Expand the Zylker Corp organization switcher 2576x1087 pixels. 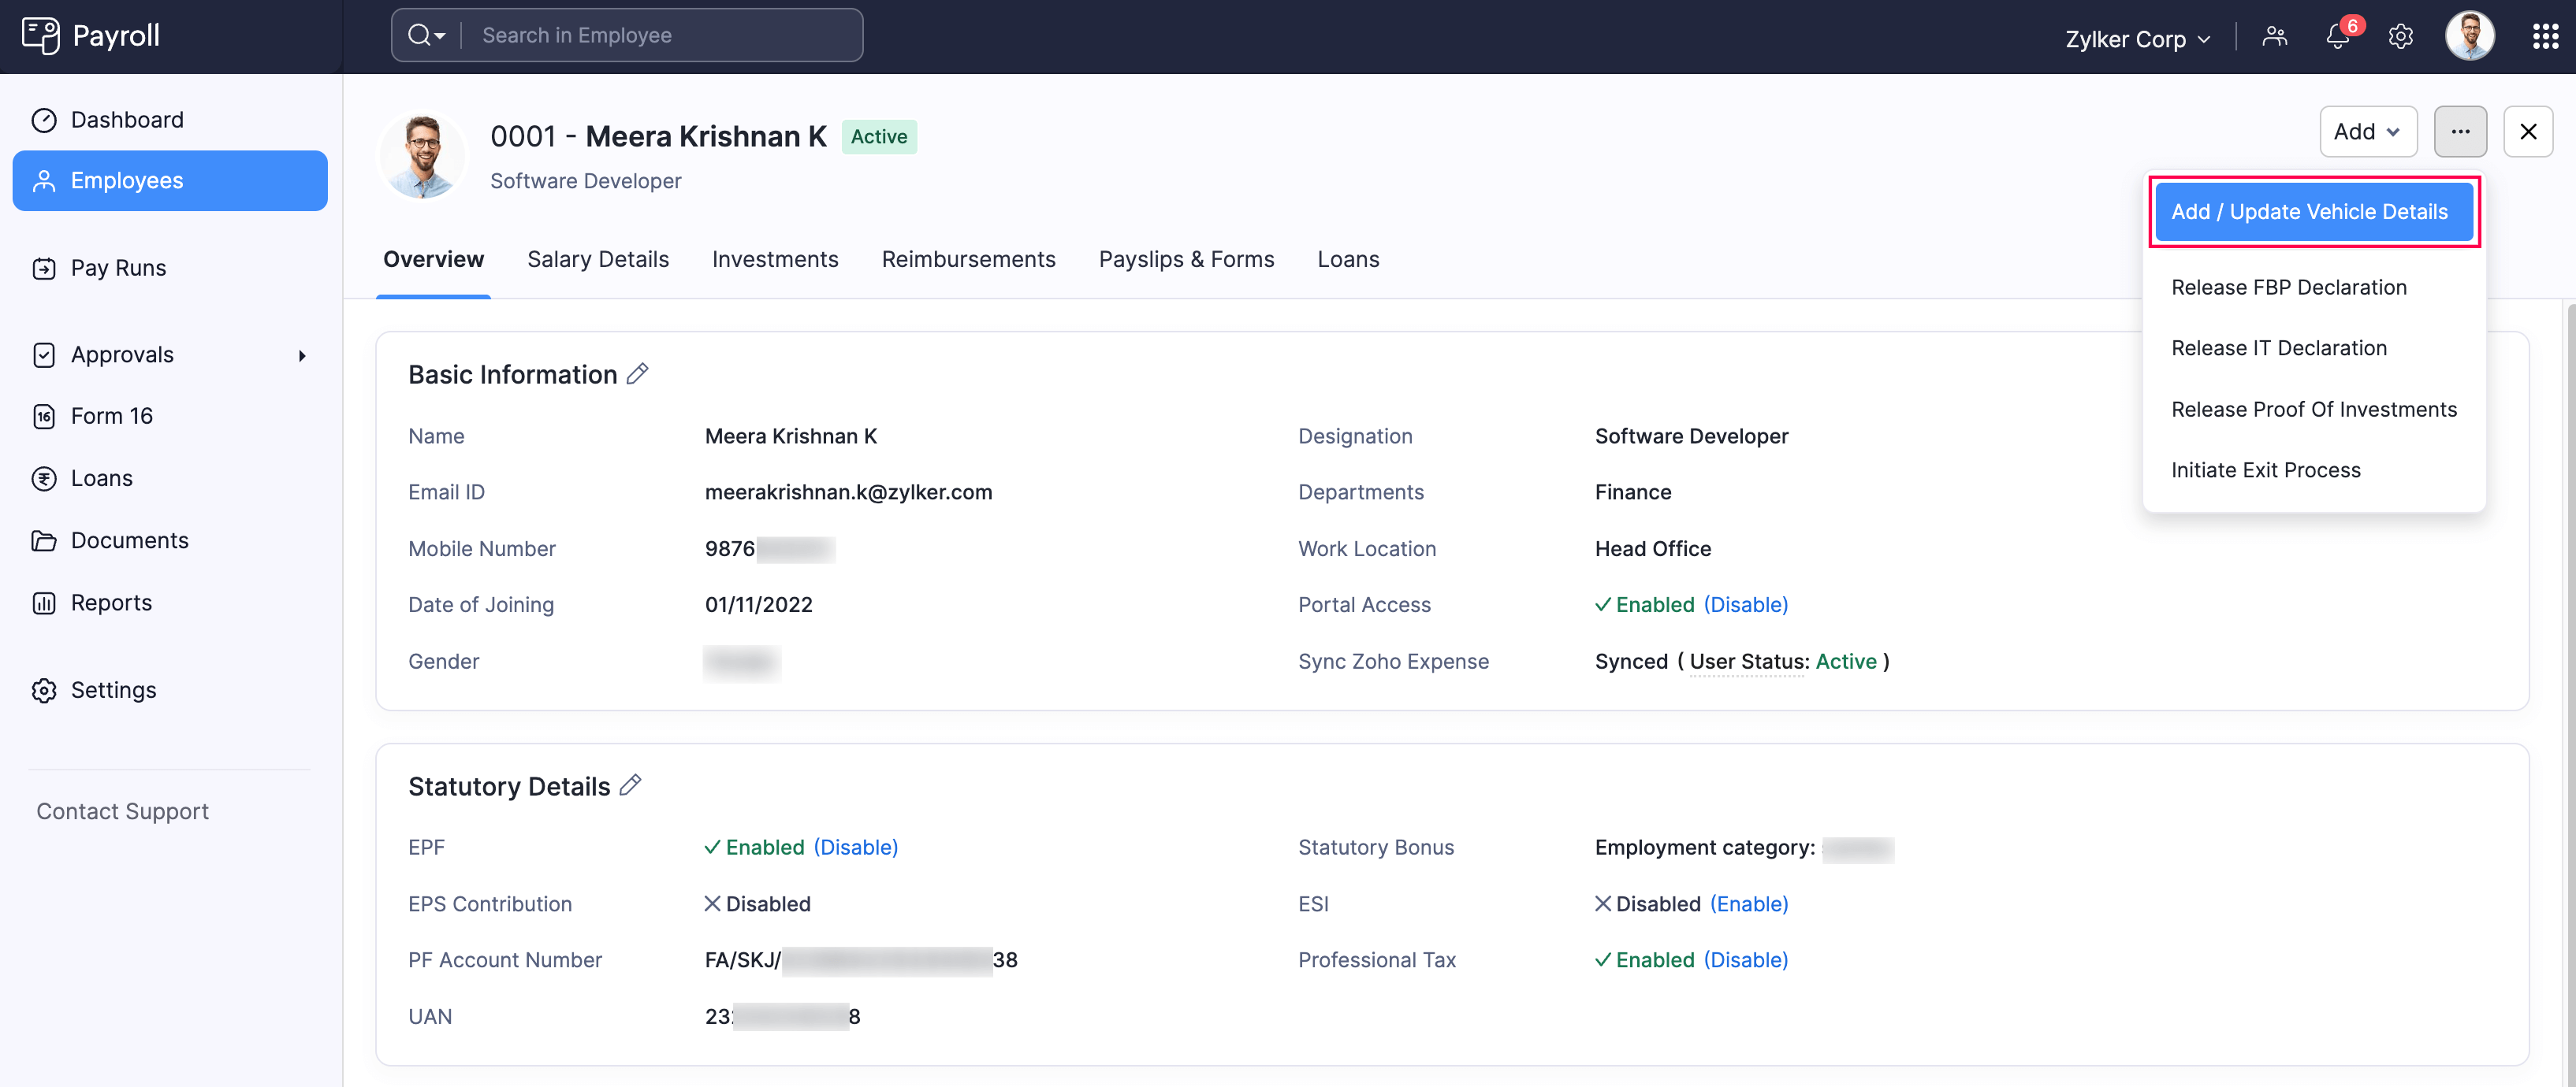coord(2137,39)
